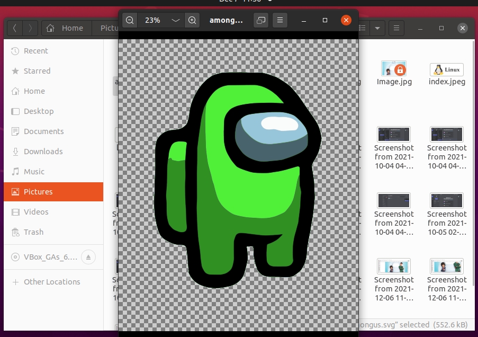Switch the file manager to list view
This screenshot has width=478, height=337.
click(x=362, y=28)
